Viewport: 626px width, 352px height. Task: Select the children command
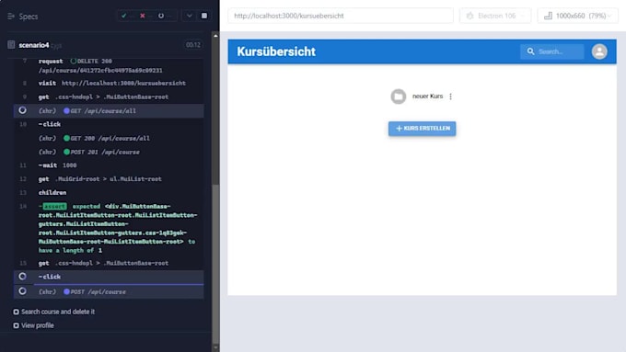[x=109, y=193]
